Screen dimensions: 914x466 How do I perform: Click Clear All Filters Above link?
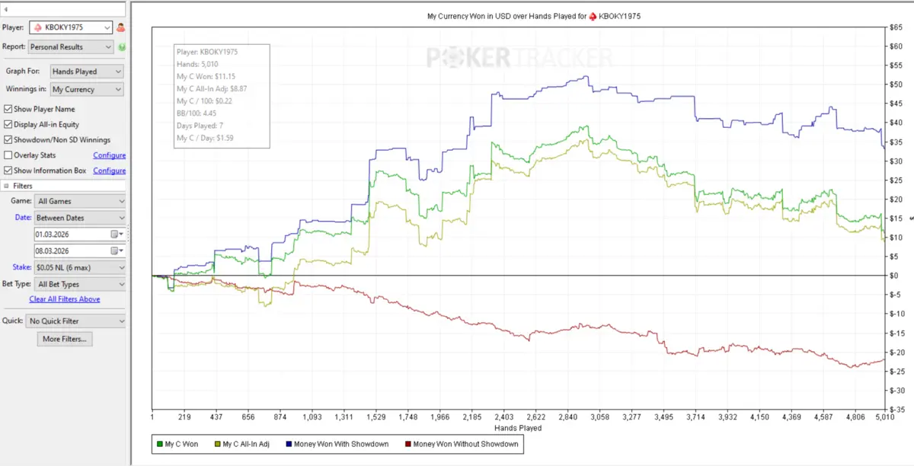pyautogui.click(x=65, y=299)
